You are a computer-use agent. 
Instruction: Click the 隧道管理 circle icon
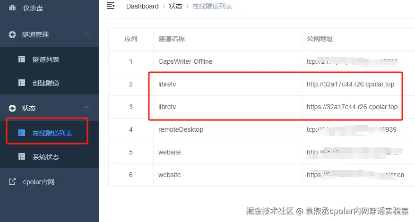pyautogui.click(x=12, y=34)
